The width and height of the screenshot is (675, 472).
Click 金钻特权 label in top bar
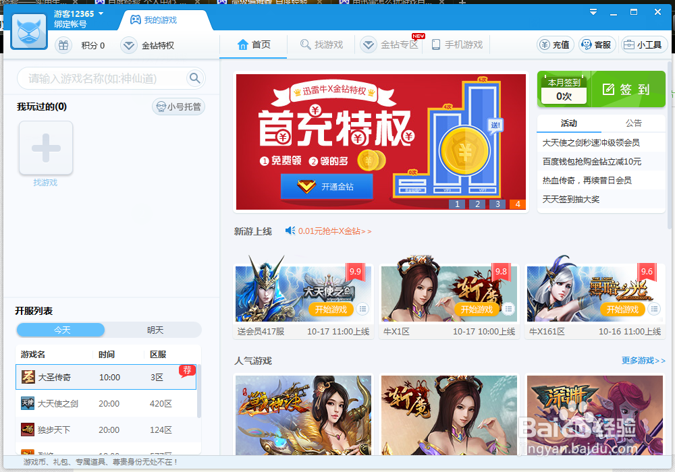158,46
